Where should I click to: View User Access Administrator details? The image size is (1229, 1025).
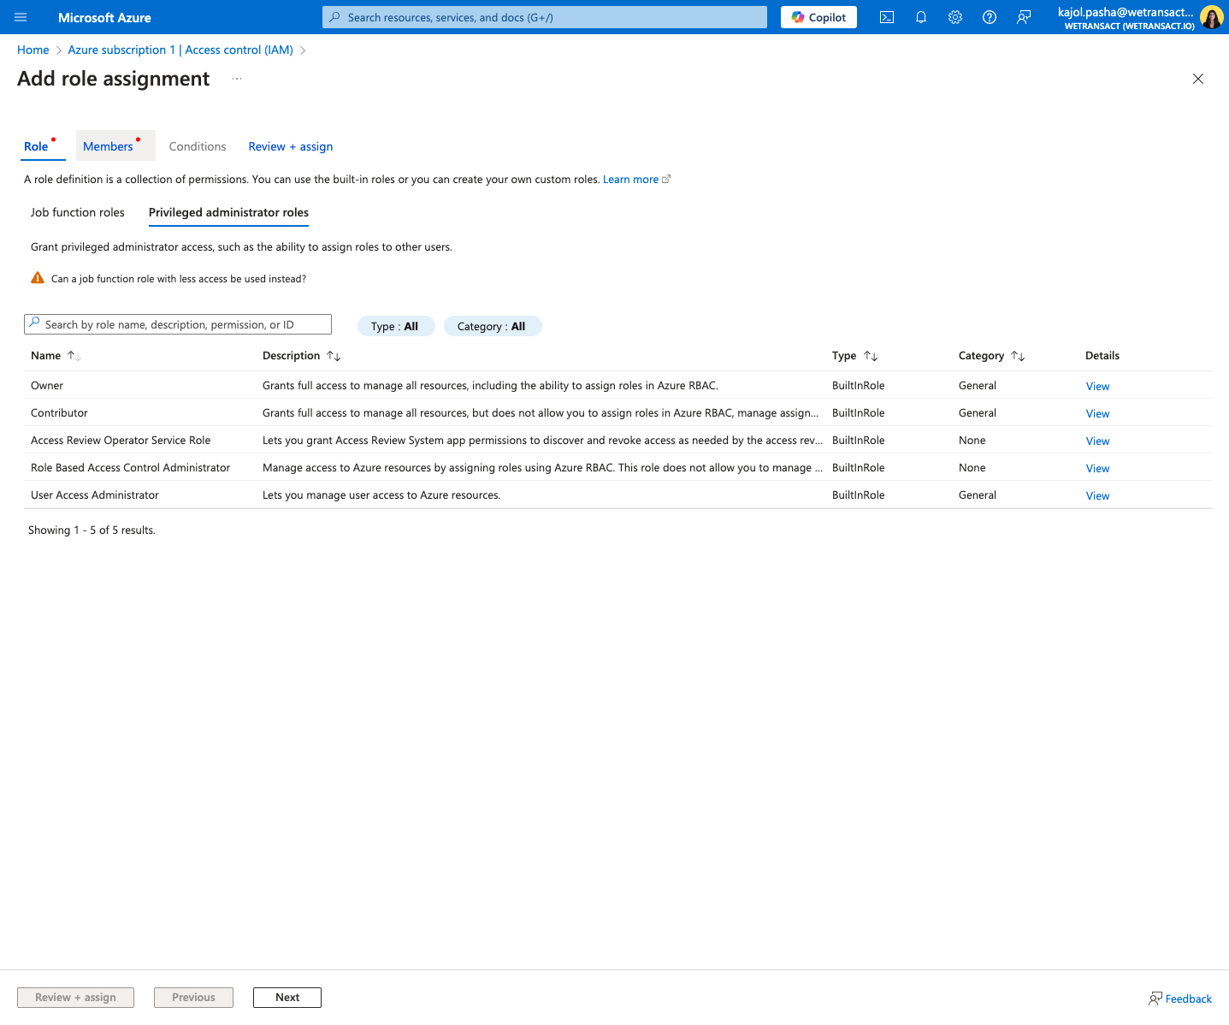(x=1097, y=496)
